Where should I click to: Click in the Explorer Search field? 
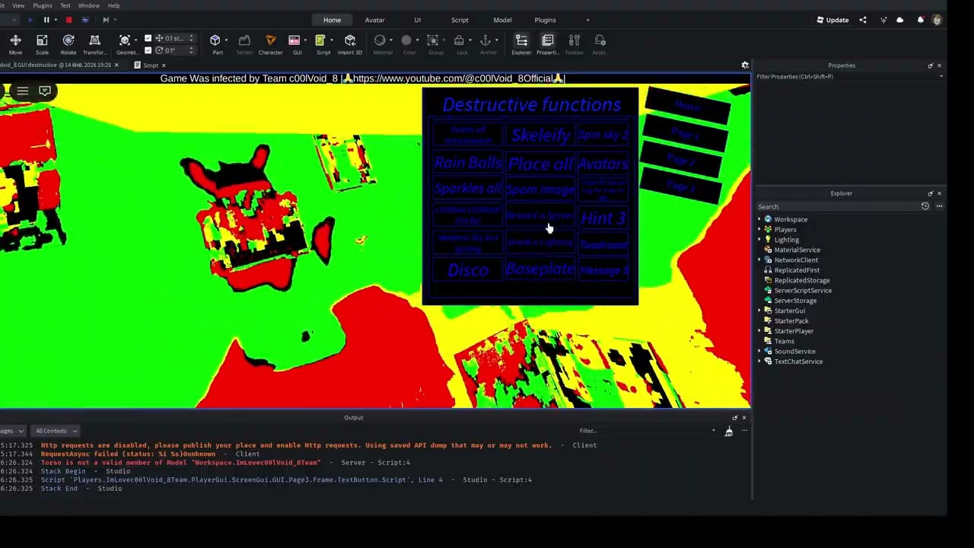pyautogui.click(x=837, y=206)
